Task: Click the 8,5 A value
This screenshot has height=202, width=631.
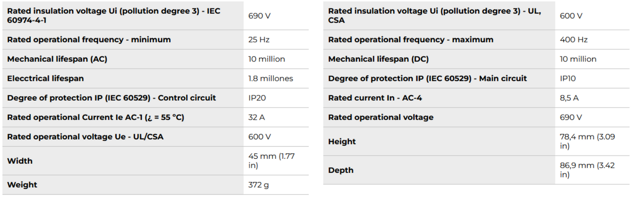Action: click(569, 98)
